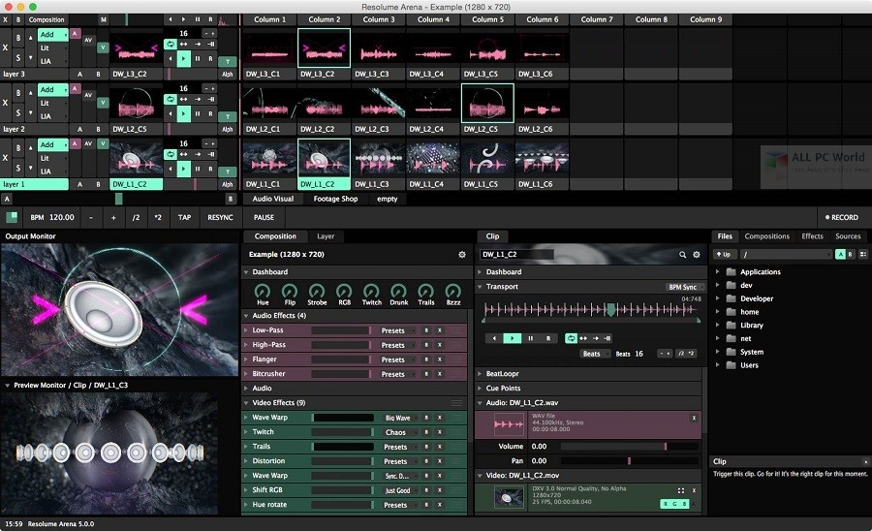Click the Trails dashboard knob
This screenshot has height=531, width=872.
pyautogui.click(x=426, y=291)
